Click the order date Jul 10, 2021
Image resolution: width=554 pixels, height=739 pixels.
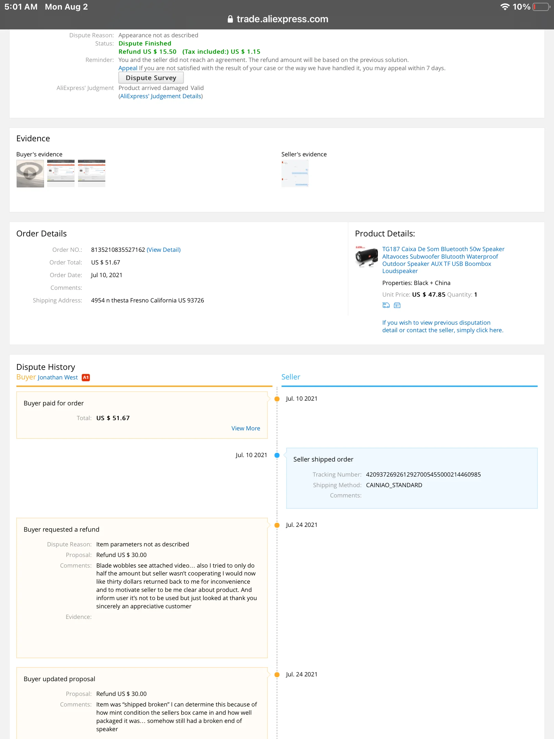click(x=107, y=275)
